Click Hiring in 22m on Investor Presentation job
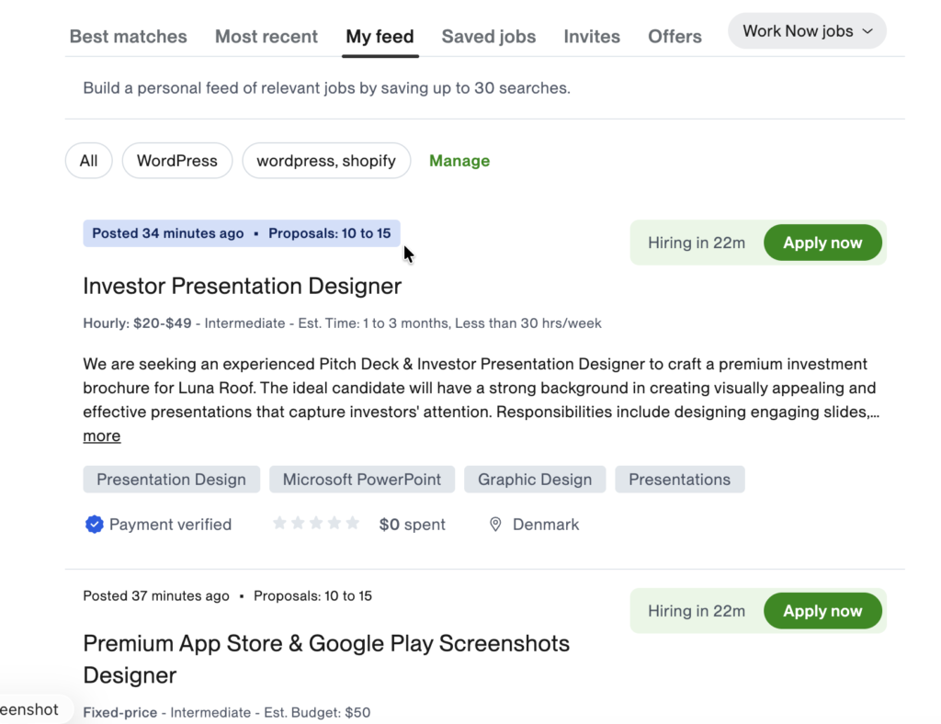 [x=697, y=243]
